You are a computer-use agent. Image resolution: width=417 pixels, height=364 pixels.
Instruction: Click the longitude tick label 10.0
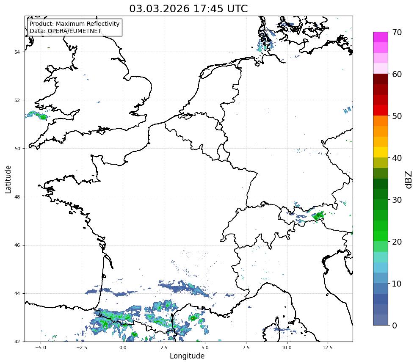(287, 347)
